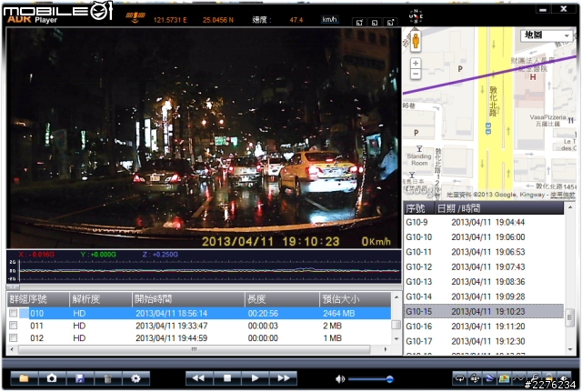Viewport: 582px width, 392px height.
Task: Adjust the volume slider handle
Action: (x=390, y=379)
